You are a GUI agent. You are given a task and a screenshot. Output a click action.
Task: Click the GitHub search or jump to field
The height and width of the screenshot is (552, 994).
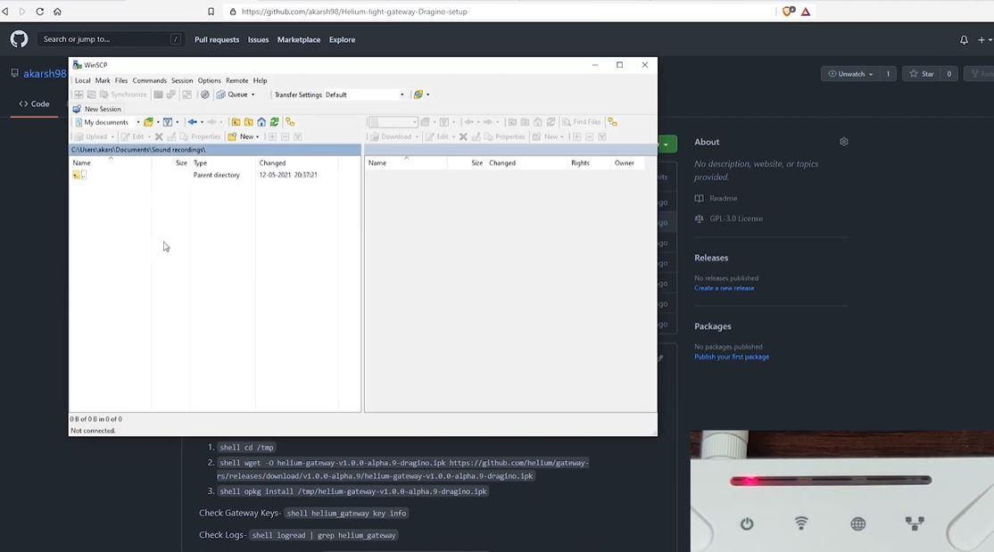point(110,39)
